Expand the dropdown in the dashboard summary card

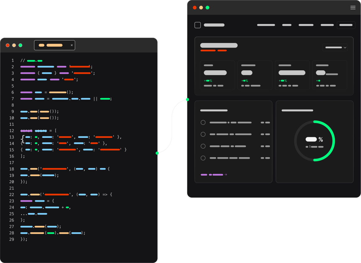(x=335, y=48)
